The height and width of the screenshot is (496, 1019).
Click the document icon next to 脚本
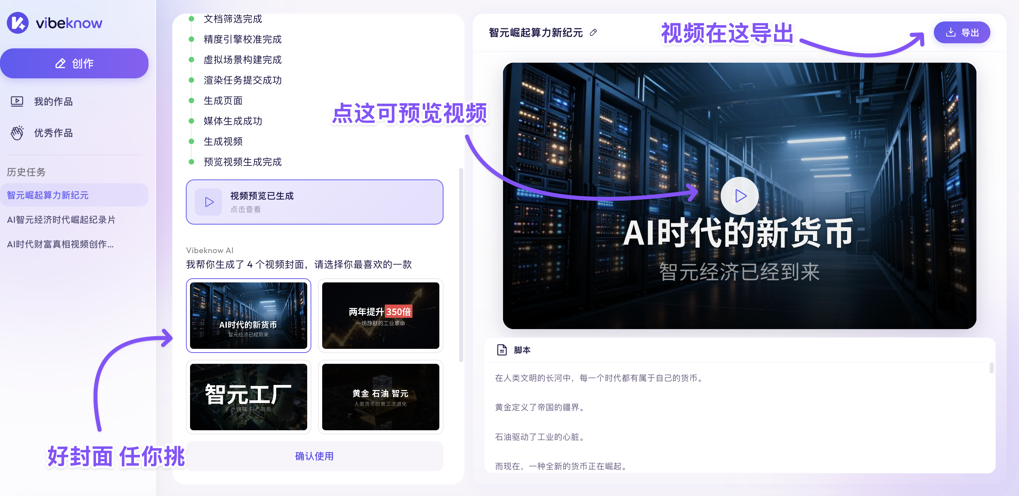(502, 350)
